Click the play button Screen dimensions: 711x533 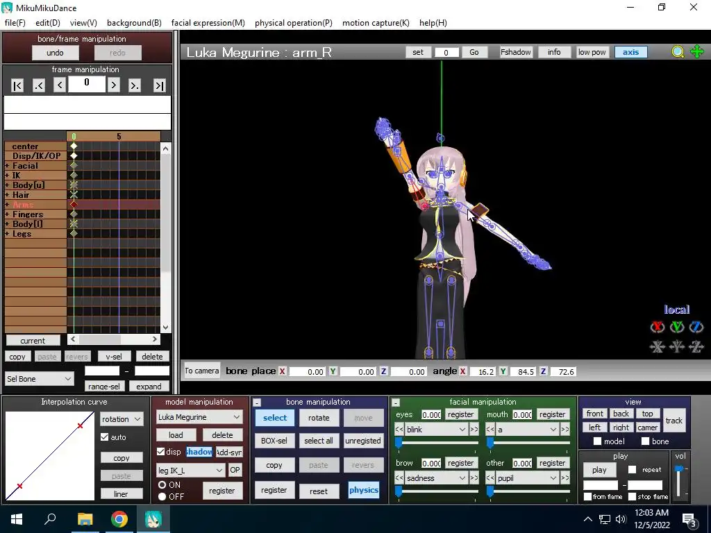tap(599, 470)
